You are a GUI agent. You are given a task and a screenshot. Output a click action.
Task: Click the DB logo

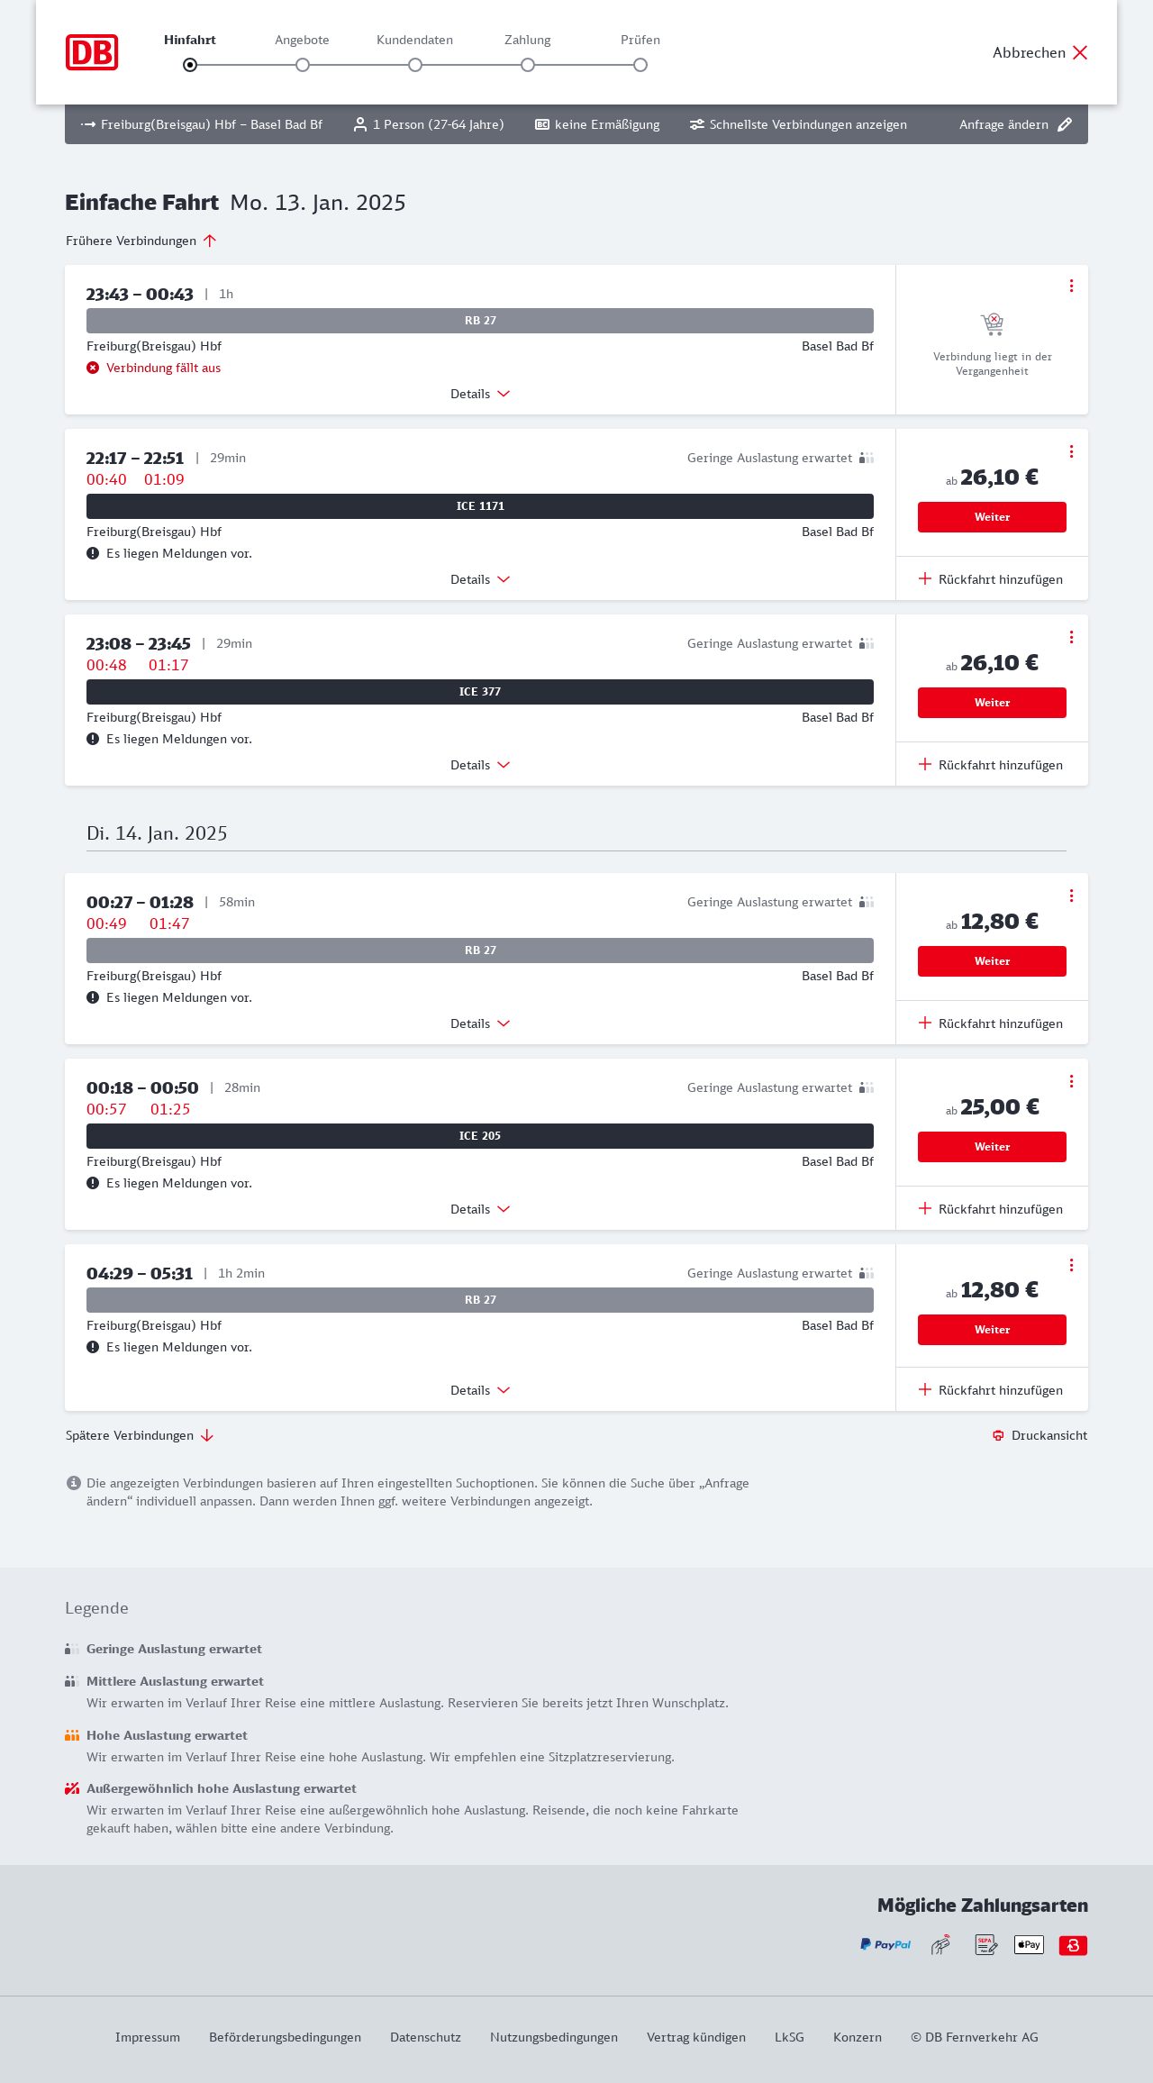click(x=92, y=52)
